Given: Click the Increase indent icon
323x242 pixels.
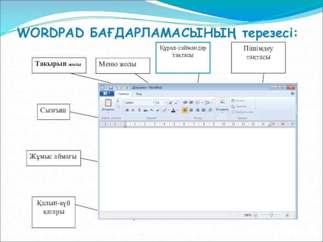Looking at the screenshot, I should pos(191,102).
